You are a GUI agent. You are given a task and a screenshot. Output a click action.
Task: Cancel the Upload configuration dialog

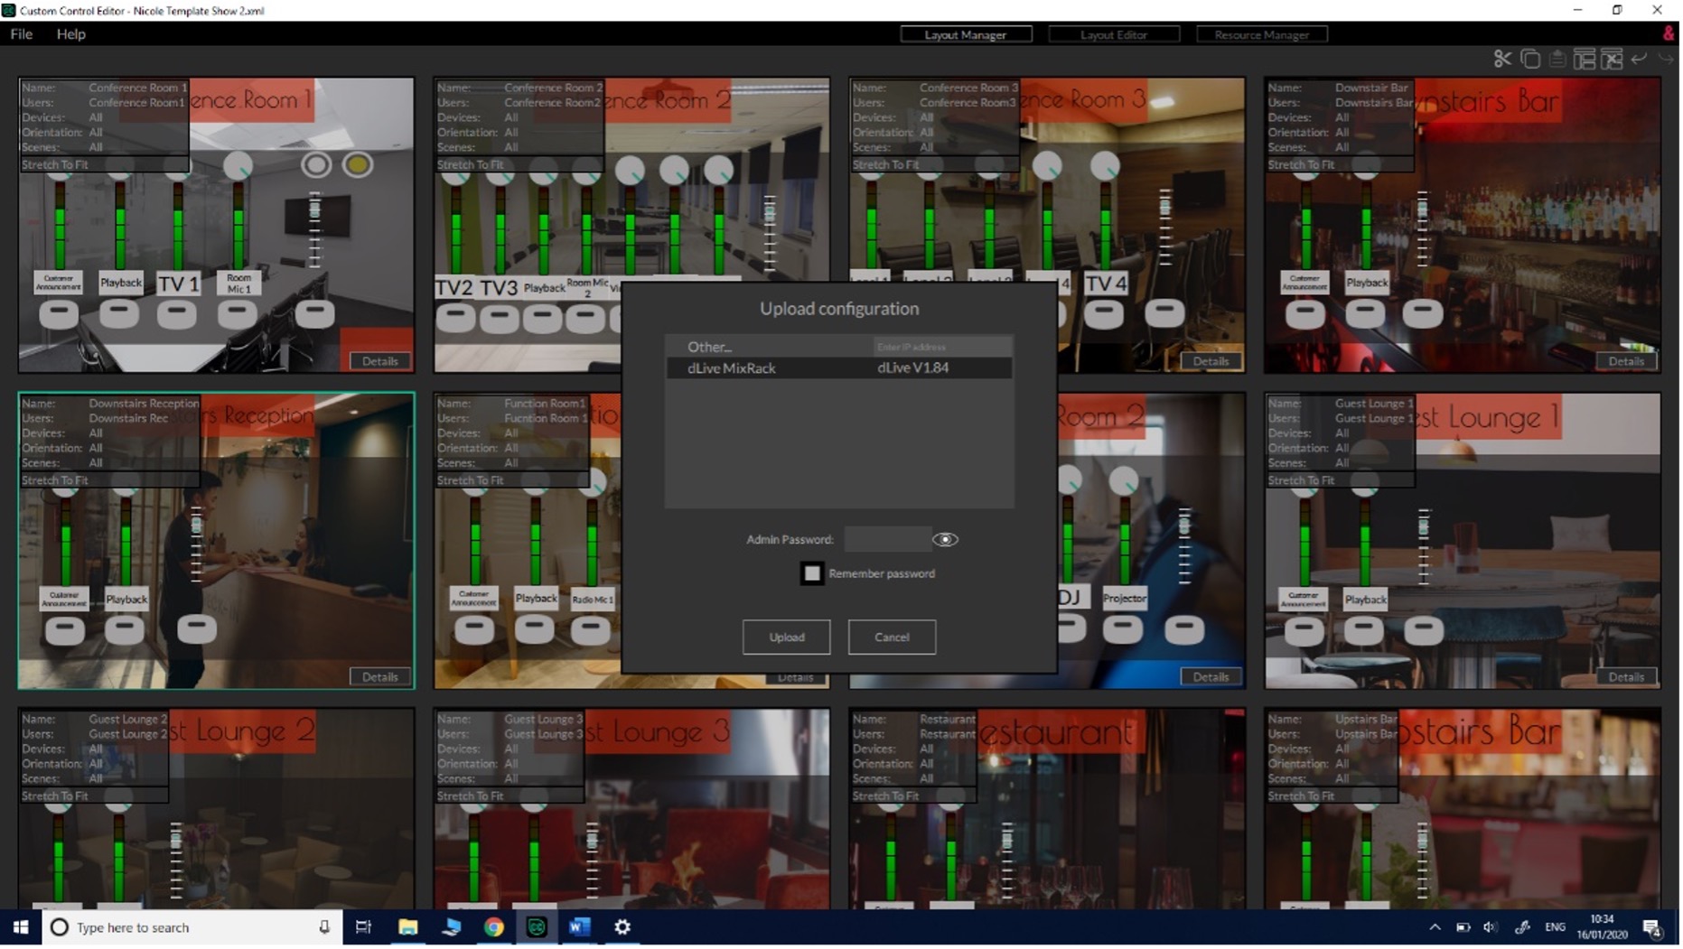pos(893,638)
